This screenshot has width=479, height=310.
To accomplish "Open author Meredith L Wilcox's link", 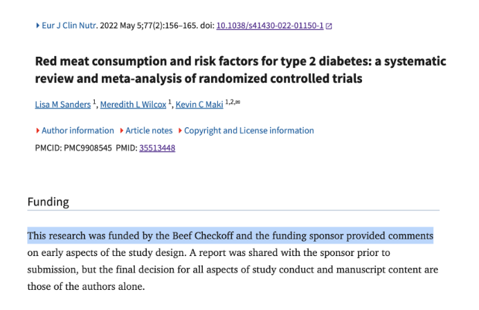I will pyautogui.click(x=131, y=104).
